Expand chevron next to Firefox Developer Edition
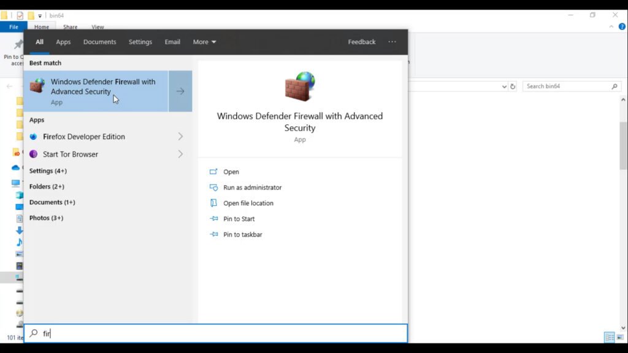628x353 pixels. [x=180, y=137]
